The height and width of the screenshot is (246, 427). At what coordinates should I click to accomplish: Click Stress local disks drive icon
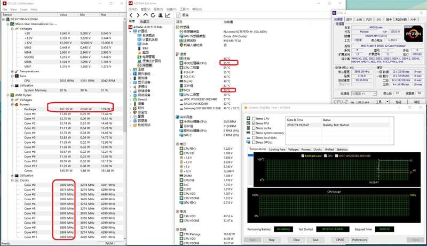pos(248,137)
